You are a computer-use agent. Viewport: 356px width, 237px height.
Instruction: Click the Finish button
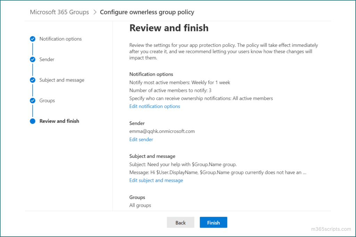tap(213, 222)
